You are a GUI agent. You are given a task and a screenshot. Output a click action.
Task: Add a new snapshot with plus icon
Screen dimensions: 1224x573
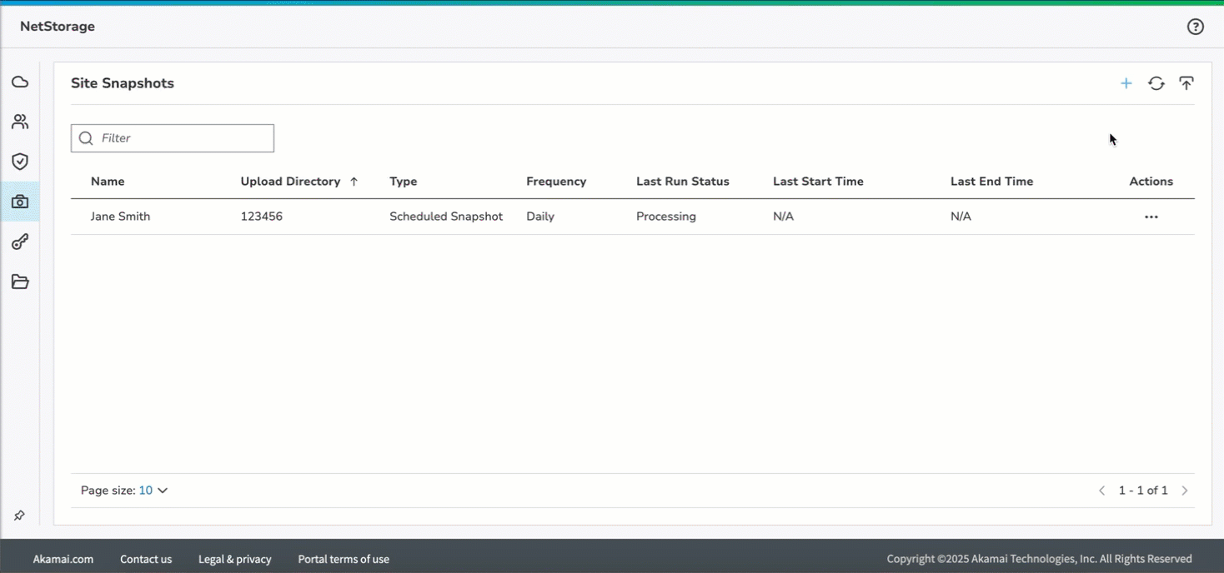click(x=1126, y=83)
